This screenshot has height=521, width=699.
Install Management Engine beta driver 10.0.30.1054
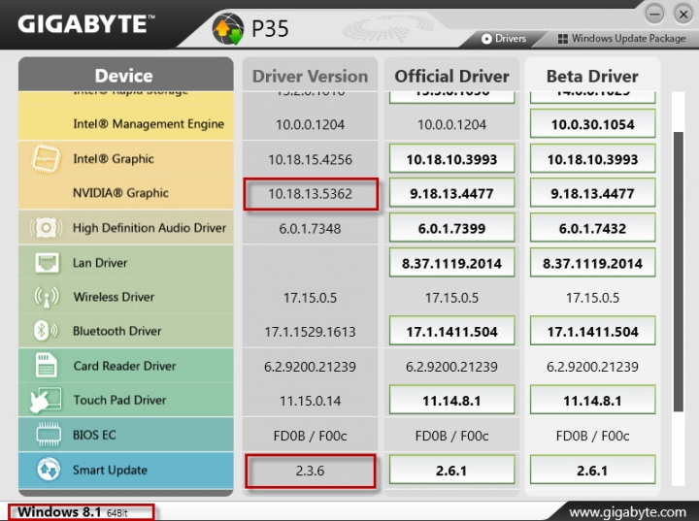[592, 124]
